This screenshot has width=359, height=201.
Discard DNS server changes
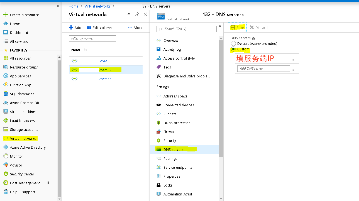coord(259,28)
